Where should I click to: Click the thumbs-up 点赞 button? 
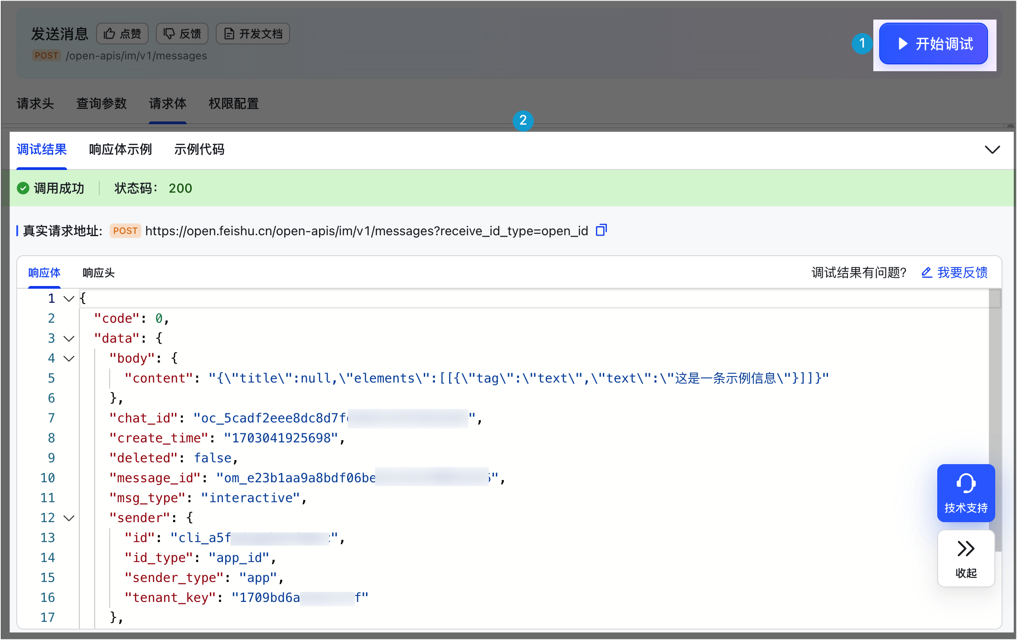122,34
